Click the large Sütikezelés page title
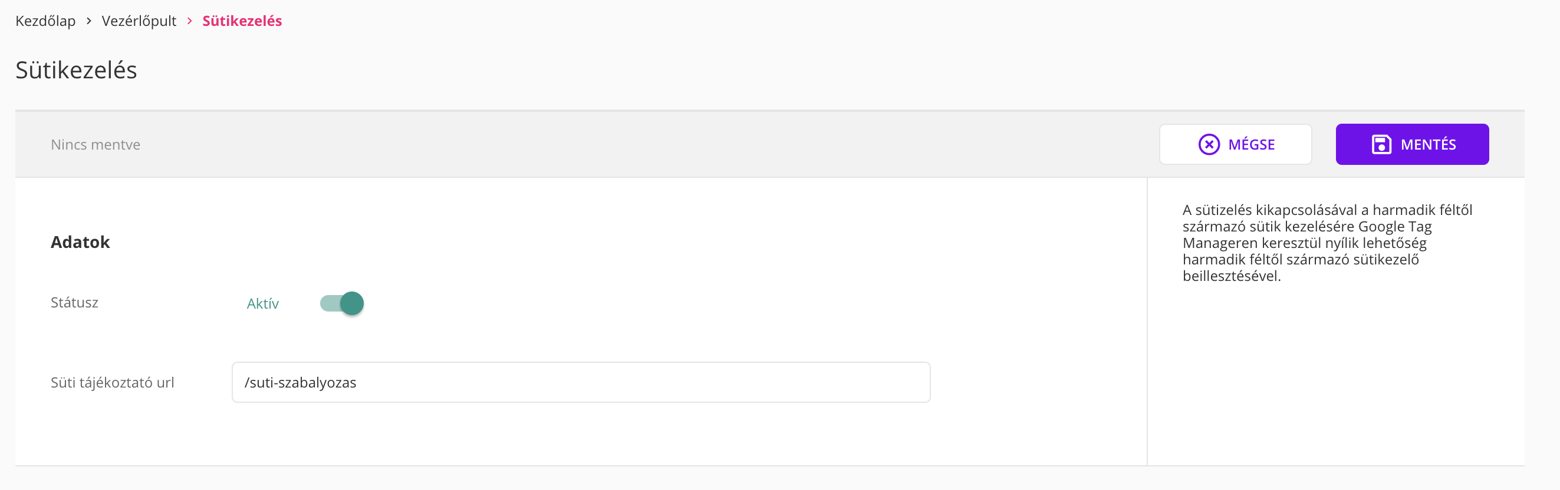Screen dimensions: 1560x490 pyautogui.click(x=76, y=70)
